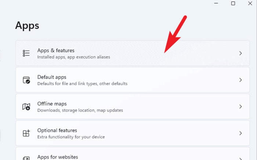Maximize the Settings window
The image size is (257, 160).
pos(233,3)
